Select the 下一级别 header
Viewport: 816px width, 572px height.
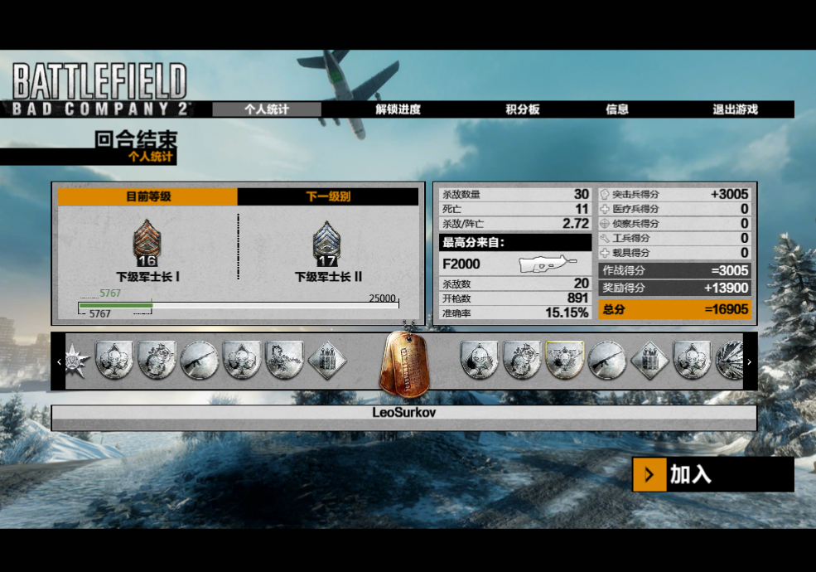pos(328,196)
